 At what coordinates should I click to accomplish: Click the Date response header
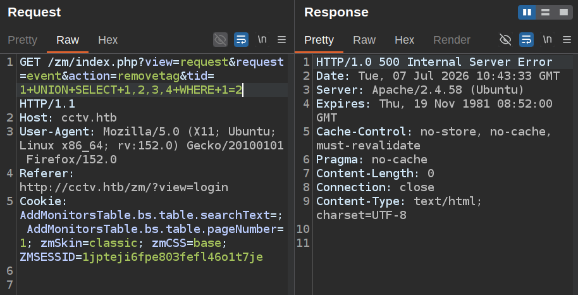[x=438, y=76]
